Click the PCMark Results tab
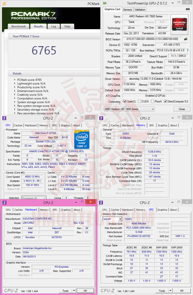 coord(38,26)
